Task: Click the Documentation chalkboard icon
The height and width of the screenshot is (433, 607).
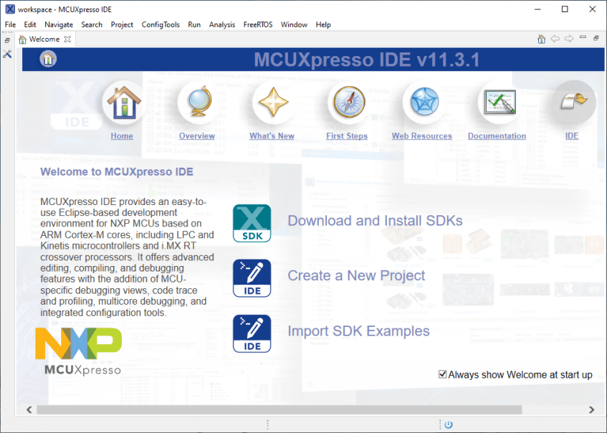Action: click(x=497, y=103)
